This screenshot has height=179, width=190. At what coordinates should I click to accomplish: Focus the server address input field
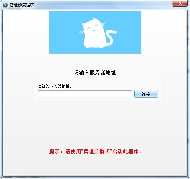(x=85, y=94)
